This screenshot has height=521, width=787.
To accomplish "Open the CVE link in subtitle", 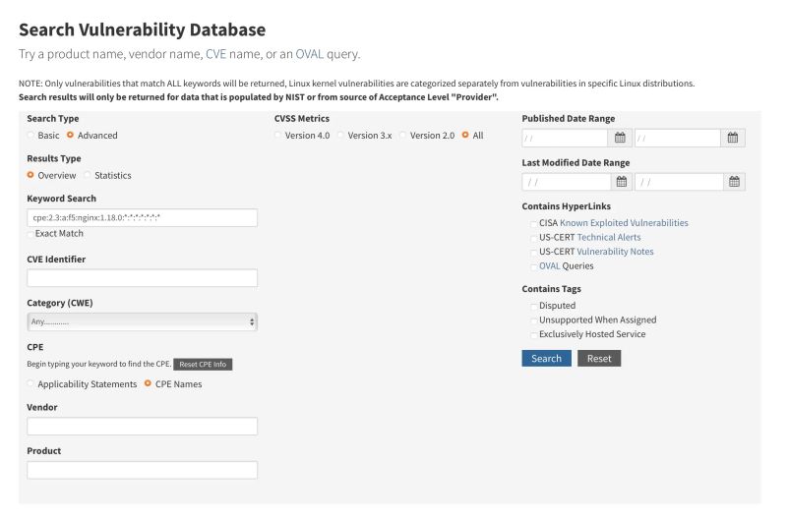I will coord(215,54).
